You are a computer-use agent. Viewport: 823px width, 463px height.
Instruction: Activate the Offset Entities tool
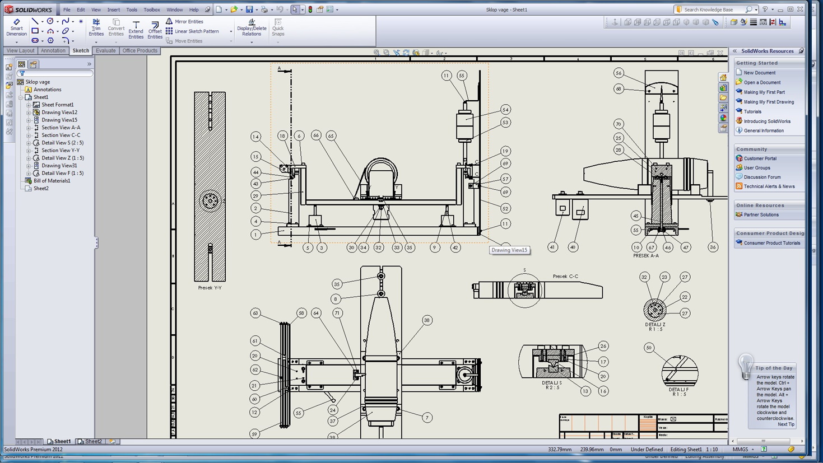coord(155,29)
